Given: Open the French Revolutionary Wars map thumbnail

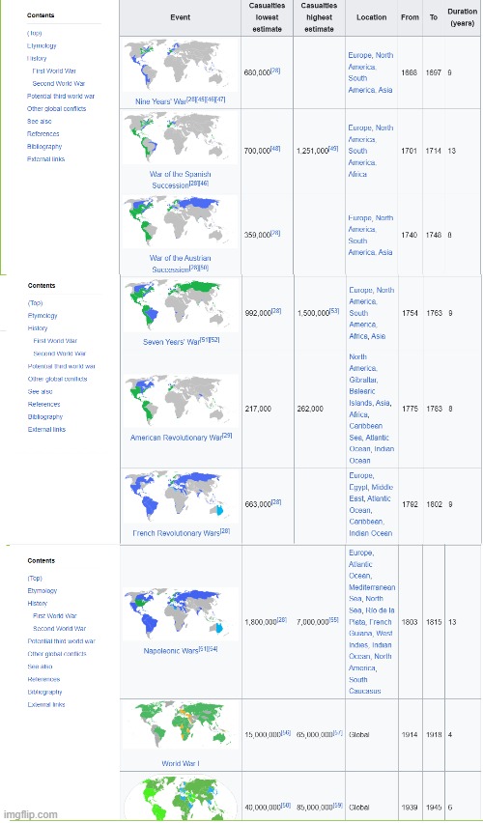Looking at the screenshot, I should 180,497.
